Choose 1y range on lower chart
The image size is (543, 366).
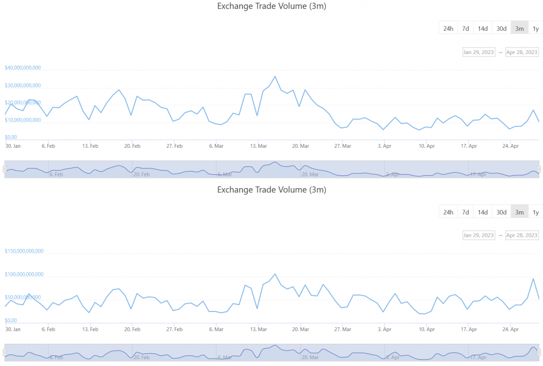click(536, 212)
